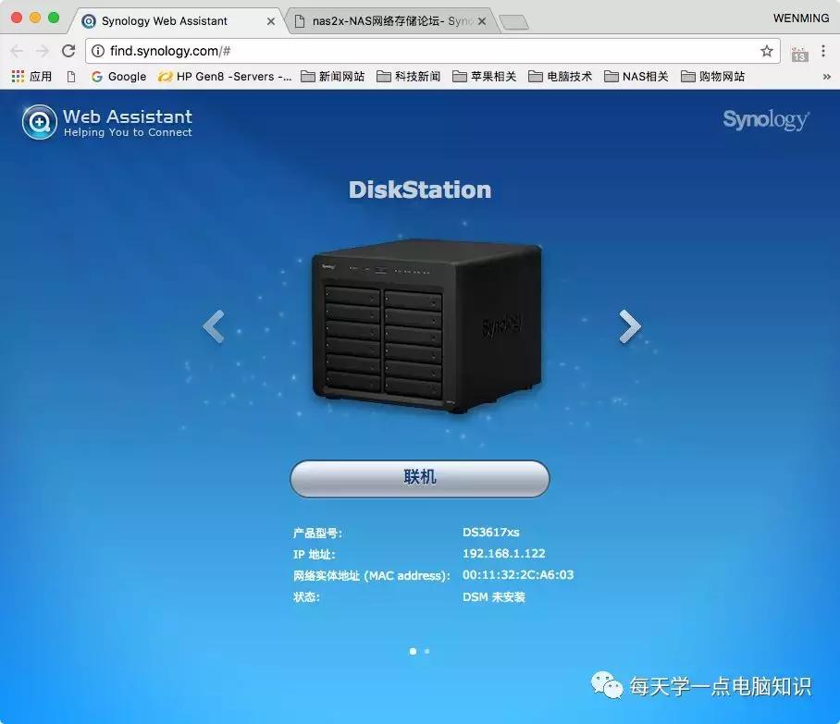Viewport: 840px width, 724px height.
Task: Expand the NAS相关 bookmark folder
Action: coord(636,76)
